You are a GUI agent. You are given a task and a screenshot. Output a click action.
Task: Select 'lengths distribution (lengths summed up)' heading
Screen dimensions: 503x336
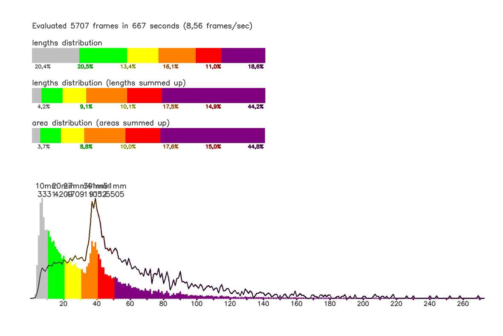click(x=109, y=83)
